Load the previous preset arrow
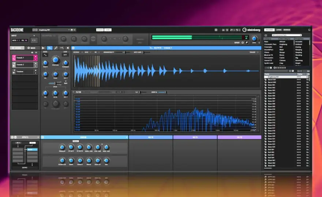Screen dimensions: 322x197 click(x=34, y=30)
